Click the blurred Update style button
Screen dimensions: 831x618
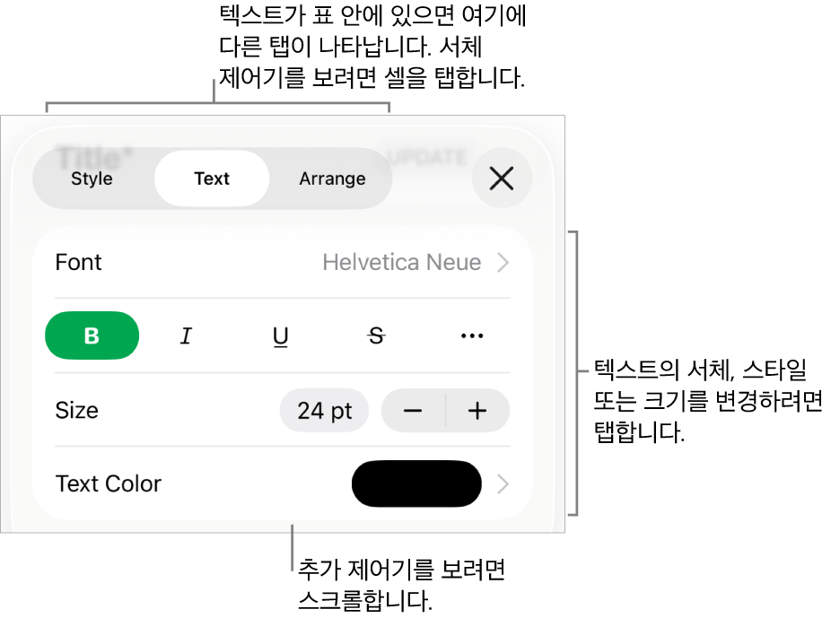428,157
